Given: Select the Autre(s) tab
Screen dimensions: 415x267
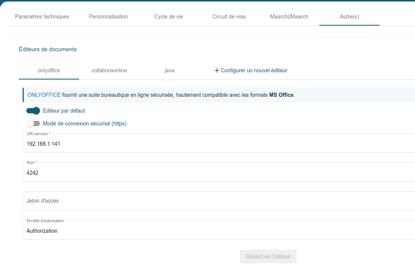Looking at the screenshot, I should (349, 17).
